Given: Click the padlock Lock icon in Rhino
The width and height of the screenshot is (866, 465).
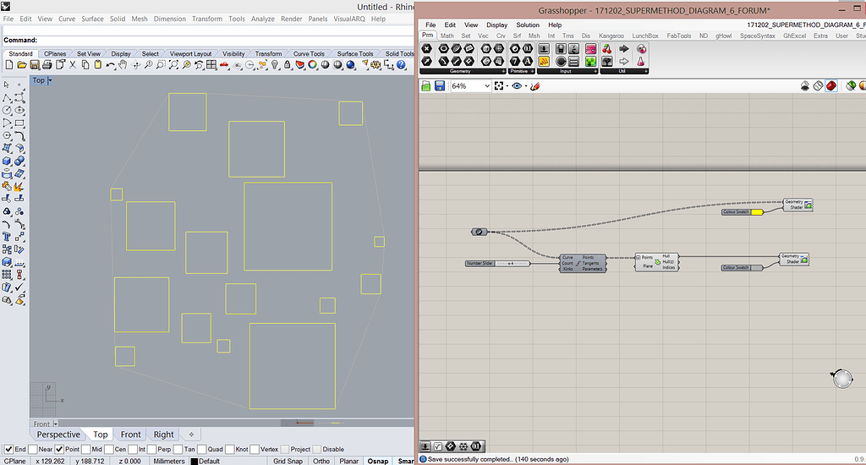Looking at the screenshot, I should pyautogui.click(x=288, y=65).
